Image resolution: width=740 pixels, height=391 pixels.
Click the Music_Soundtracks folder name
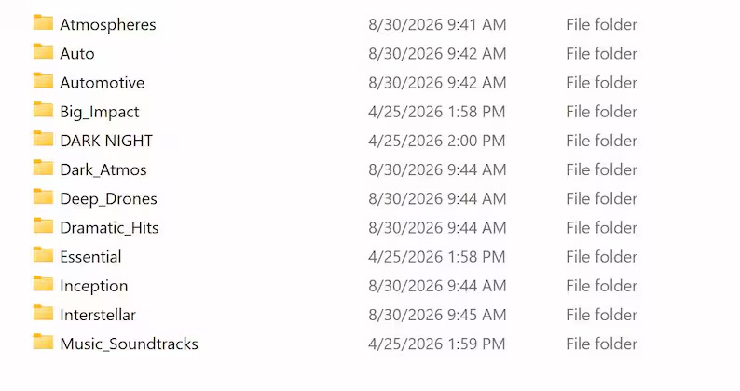(x=129, y=344)
